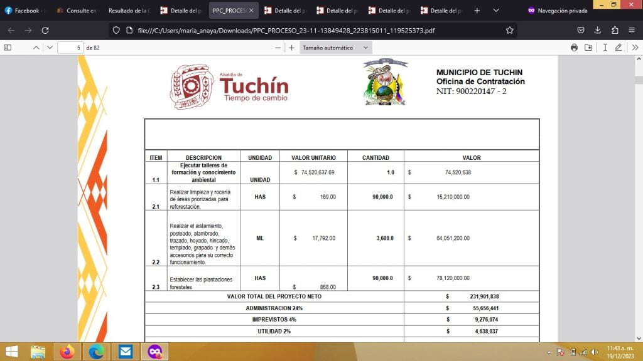
Task: Click the Tuchín logo image
Action: 229,86
